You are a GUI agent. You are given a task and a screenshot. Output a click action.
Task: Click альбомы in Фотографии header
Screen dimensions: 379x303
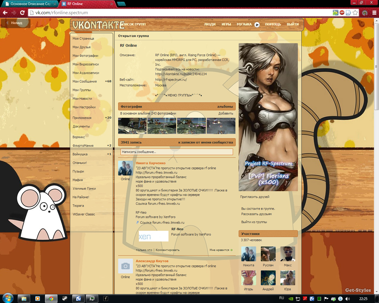(x=225, y=107)
